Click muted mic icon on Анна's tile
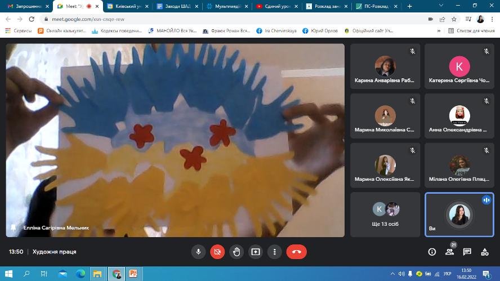 (x=486, y=101)
